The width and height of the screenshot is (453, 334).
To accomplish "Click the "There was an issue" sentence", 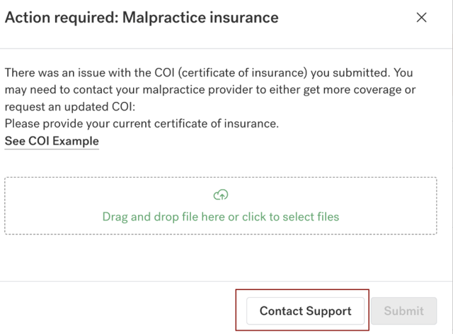I will point(50,73).
